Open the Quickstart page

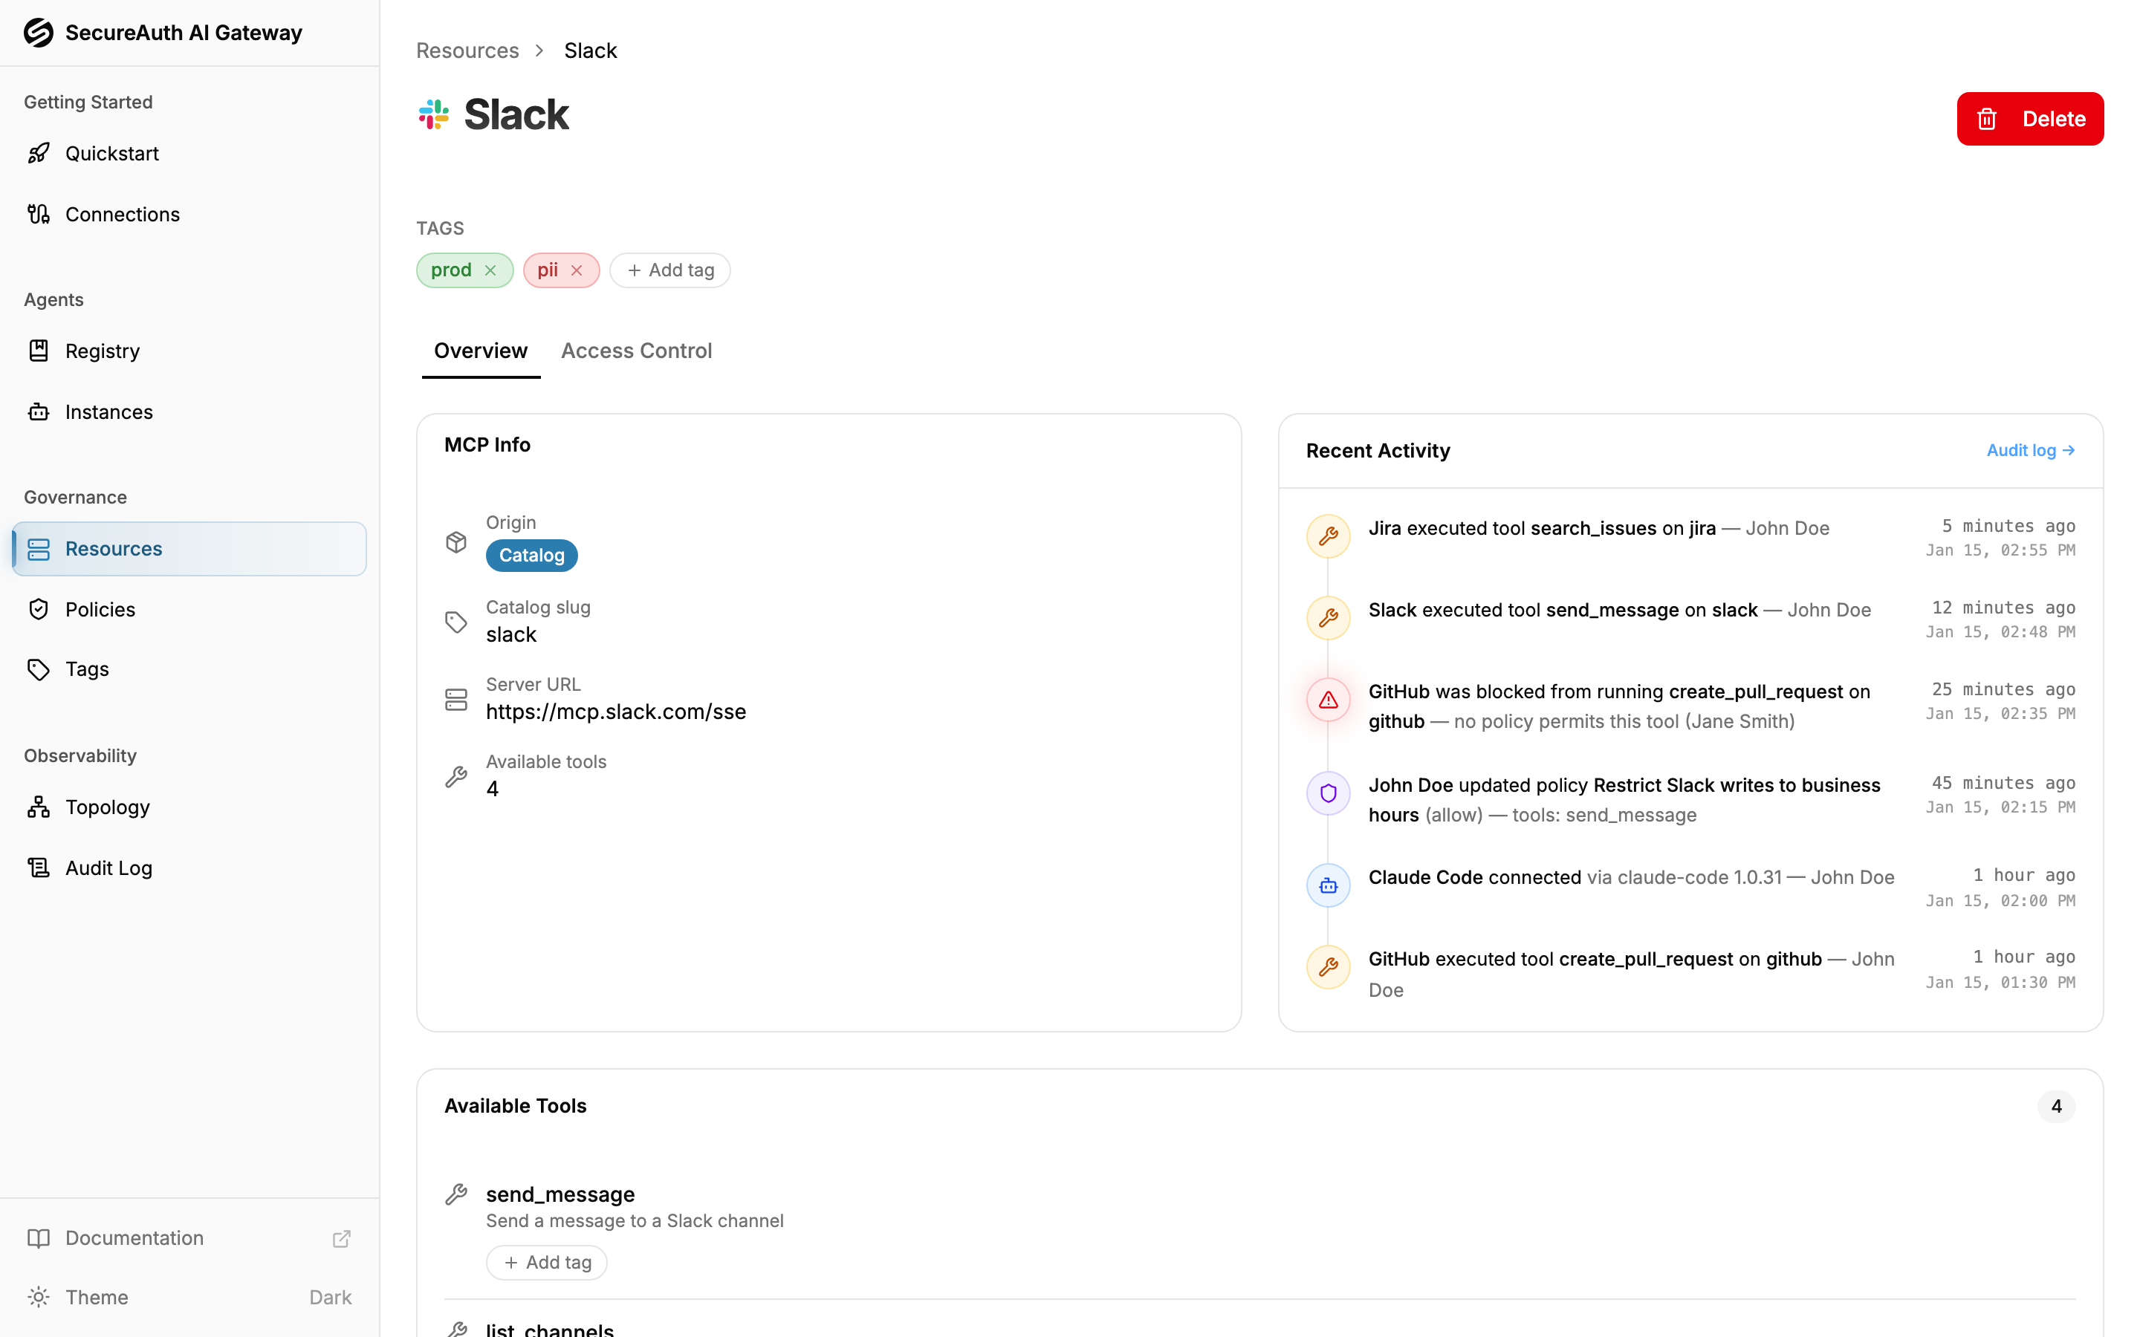point(189,153)
